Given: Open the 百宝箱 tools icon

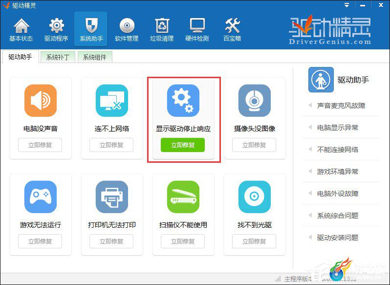Looking at the screenshot, I should click(x=232, y=25).
